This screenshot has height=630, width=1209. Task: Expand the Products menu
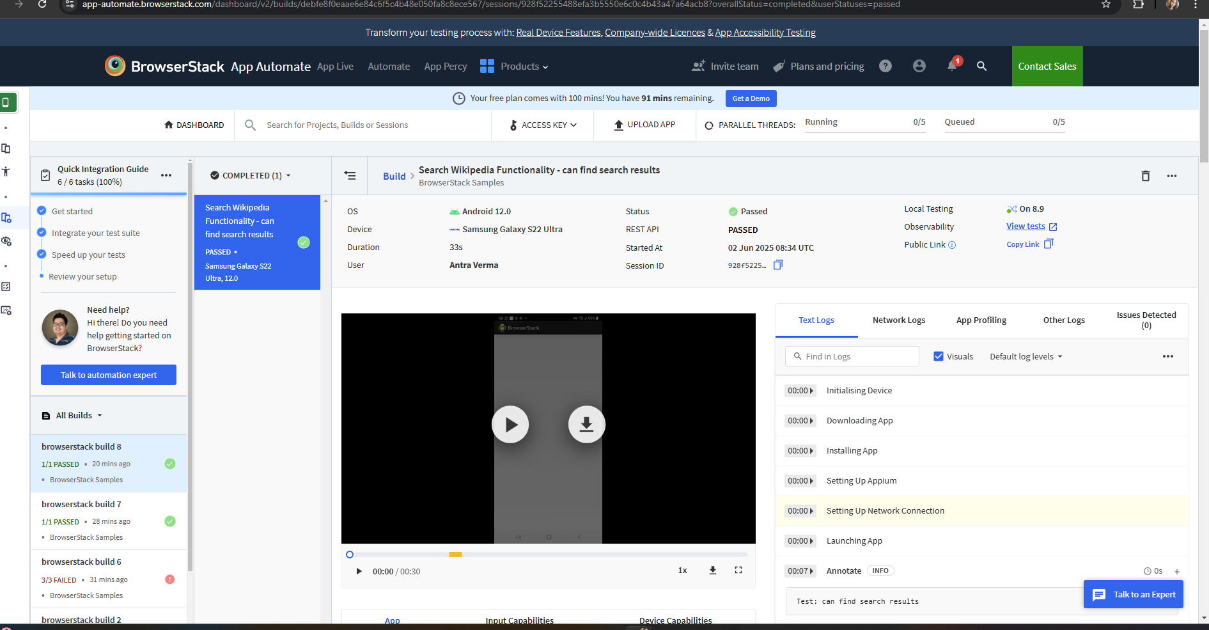524,67
